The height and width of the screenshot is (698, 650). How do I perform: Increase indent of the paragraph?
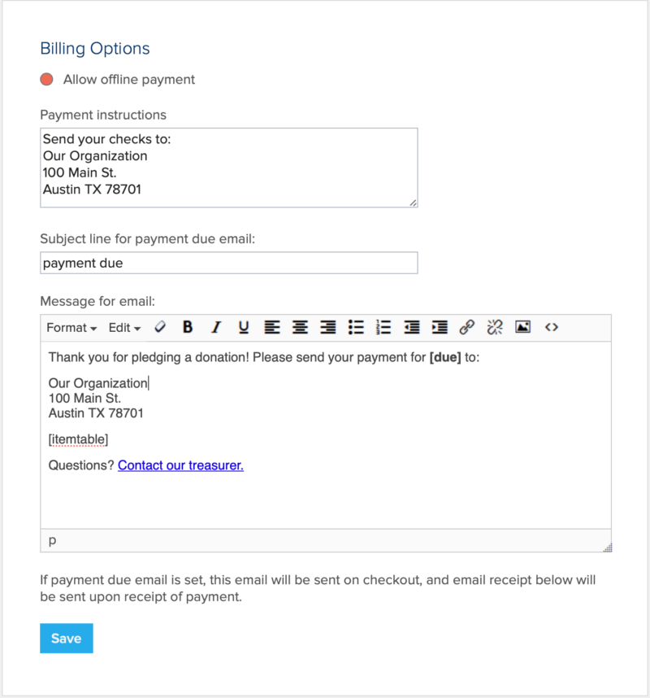(440, 327)
